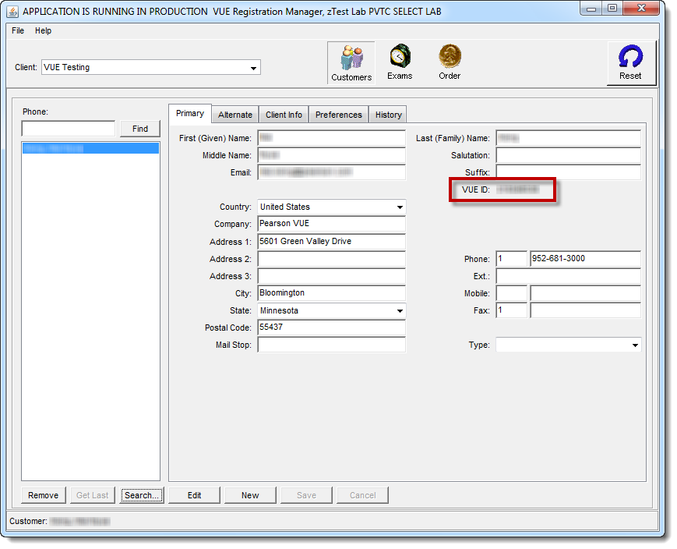Open the Help menu
The image size is (677, 549).
43,30
